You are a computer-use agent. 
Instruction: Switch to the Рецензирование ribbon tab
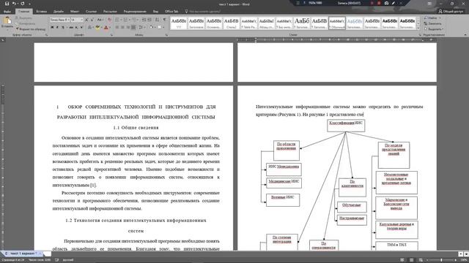point(135,12)
